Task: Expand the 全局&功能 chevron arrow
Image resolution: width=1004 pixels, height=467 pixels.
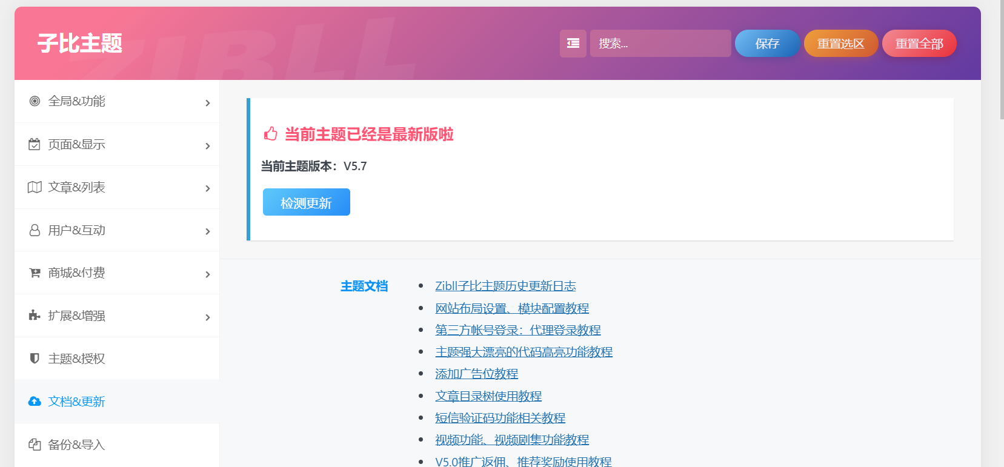Action: 207,103
